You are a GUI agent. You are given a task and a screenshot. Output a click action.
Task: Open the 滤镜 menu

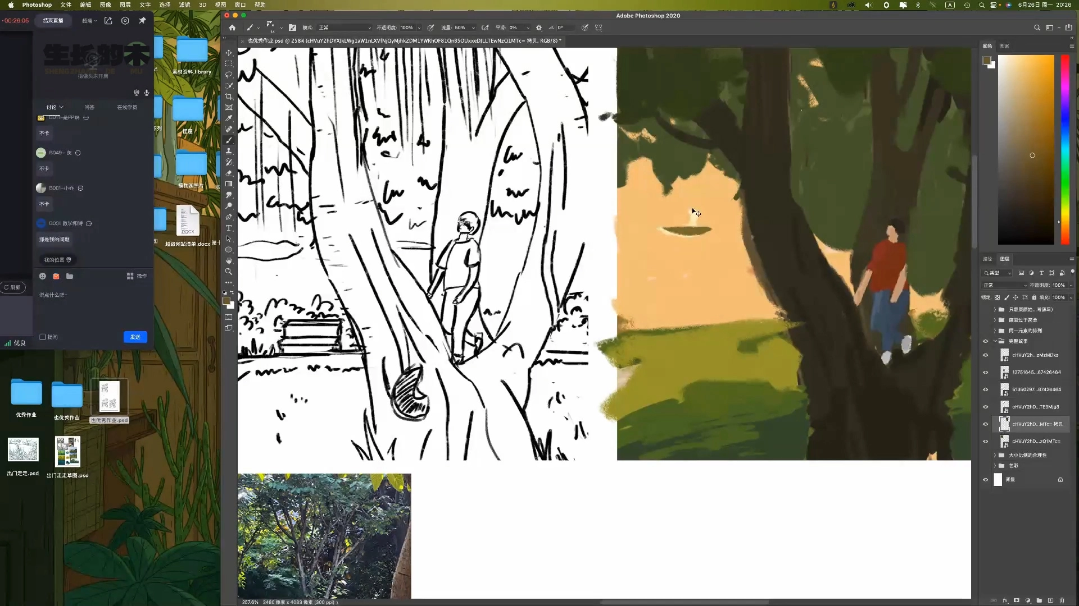184,4
